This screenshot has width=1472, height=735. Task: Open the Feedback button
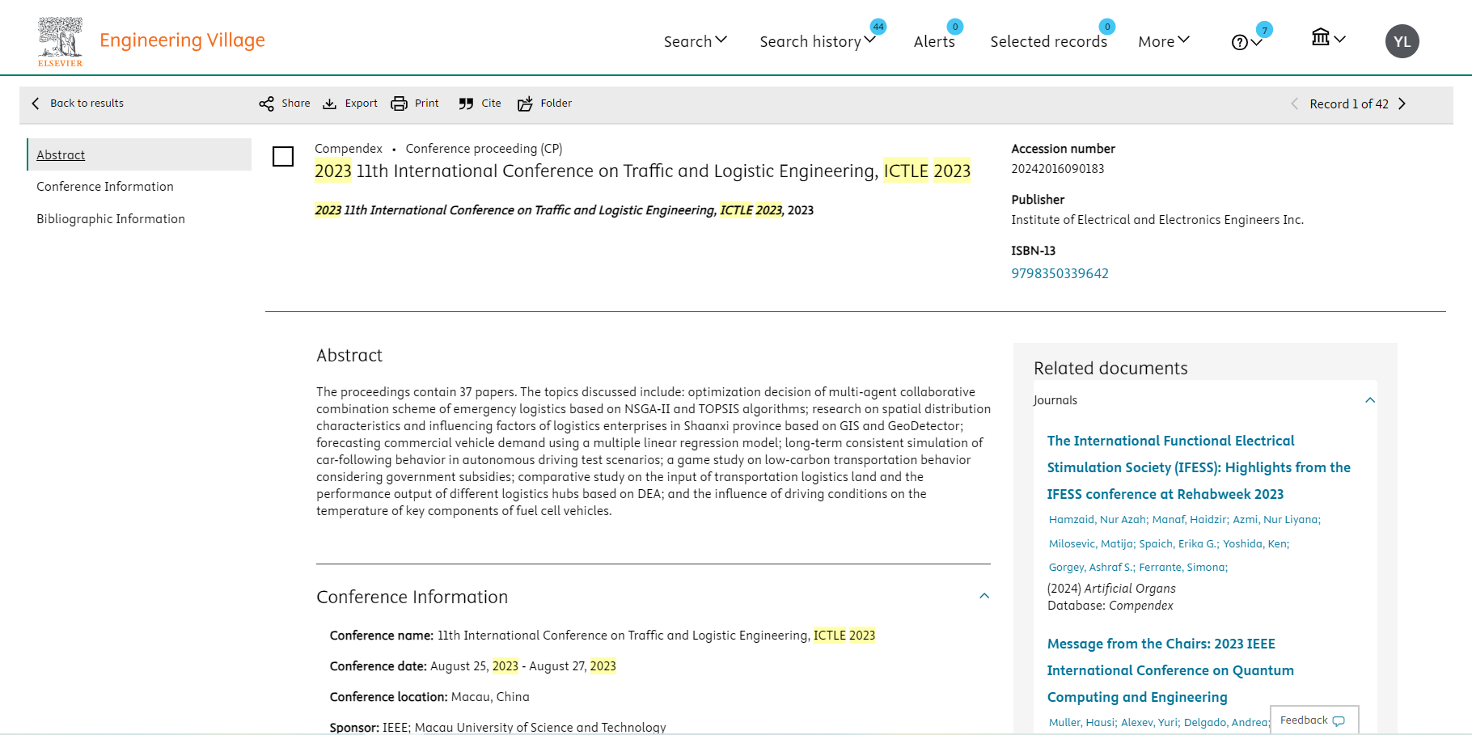pos(1313,720)
